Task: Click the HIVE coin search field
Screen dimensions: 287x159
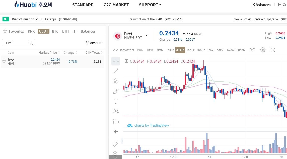Action: coord(16,43)
